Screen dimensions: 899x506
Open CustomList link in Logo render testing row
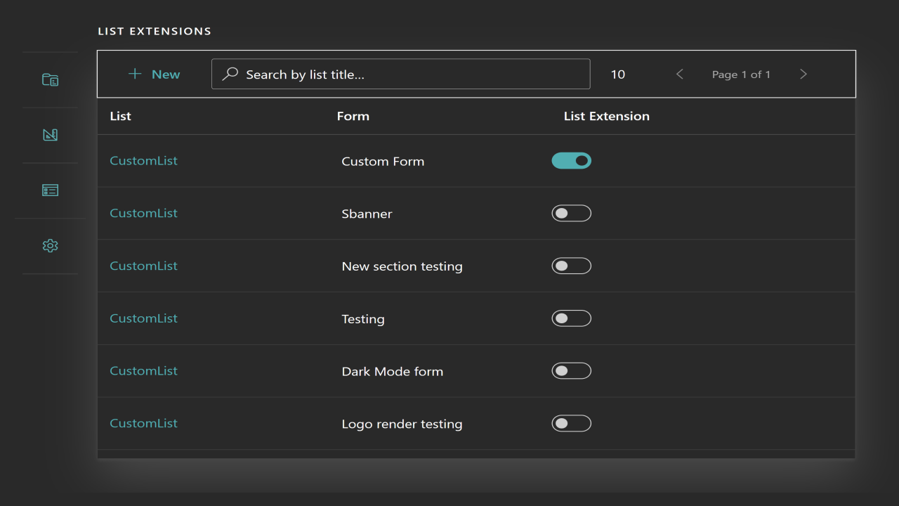click(144, 423)
